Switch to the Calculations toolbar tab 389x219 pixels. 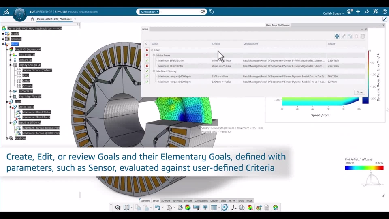pos(201,201)
